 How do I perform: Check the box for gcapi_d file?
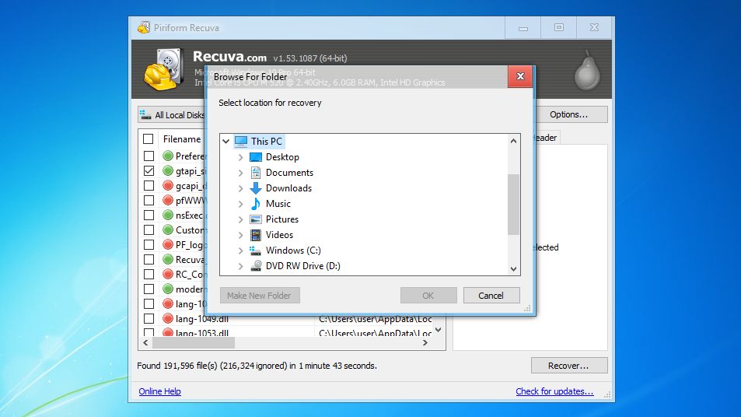tap(149, 185)
